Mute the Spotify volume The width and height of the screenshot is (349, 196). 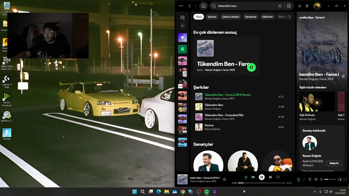pos(321,179)
